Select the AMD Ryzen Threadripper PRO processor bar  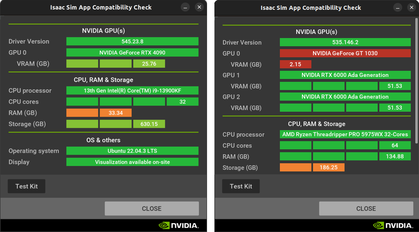pyautogui.click(x=345, y=134)
